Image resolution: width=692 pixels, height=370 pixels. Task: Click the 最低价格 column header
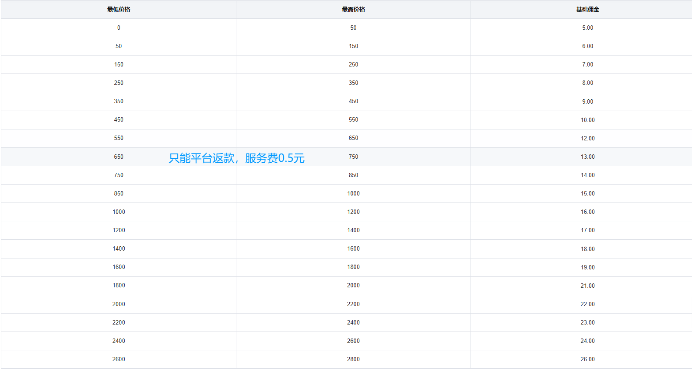[x=119, y=10]
